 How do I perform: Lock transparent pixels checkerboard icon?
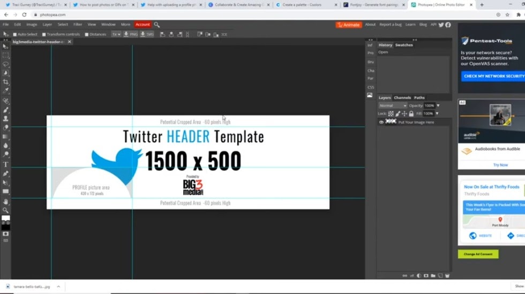pyautogui.click(x=391, y=113)
